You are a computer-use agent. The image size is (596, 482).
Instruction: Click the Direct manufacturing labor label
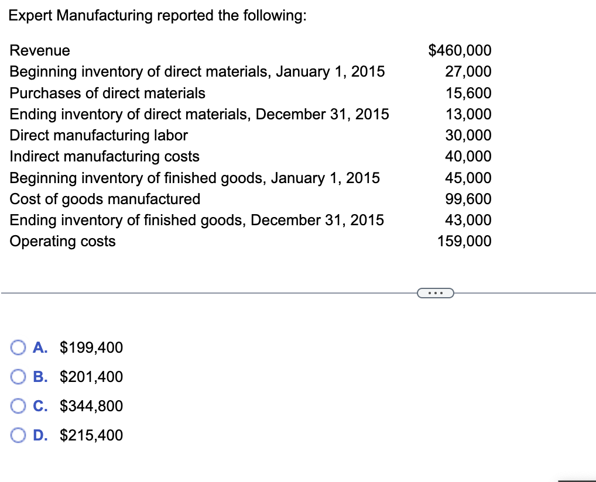click(x=98, y=135)
